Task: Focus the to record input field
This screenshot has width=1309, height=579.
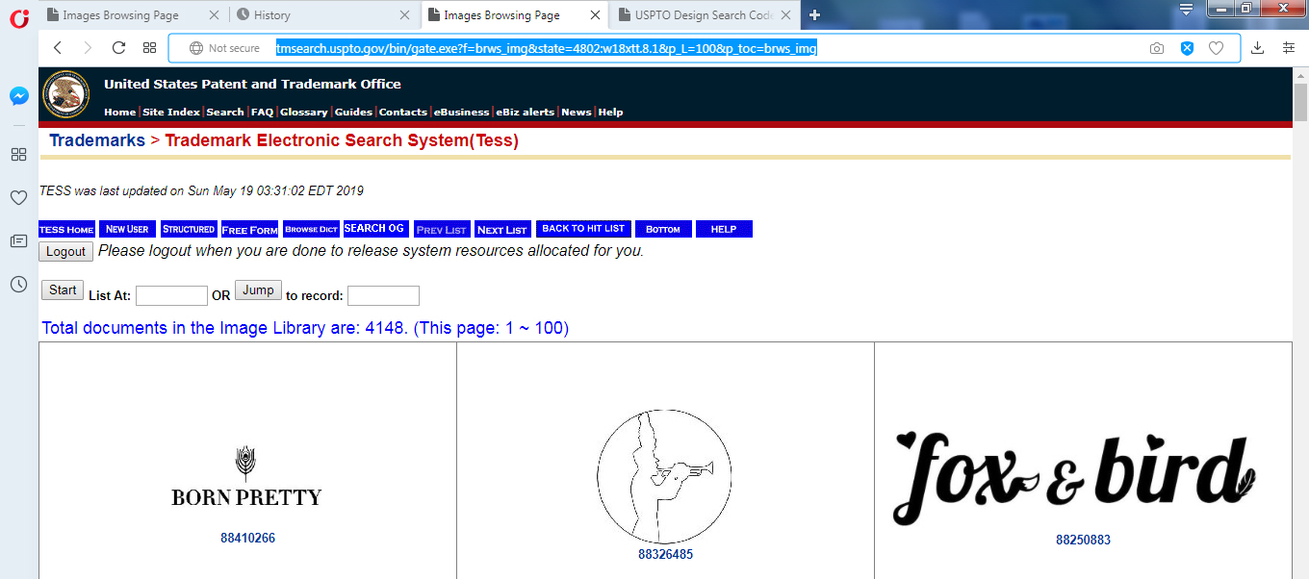Action: pyautogui.click(x=383, y=295)
